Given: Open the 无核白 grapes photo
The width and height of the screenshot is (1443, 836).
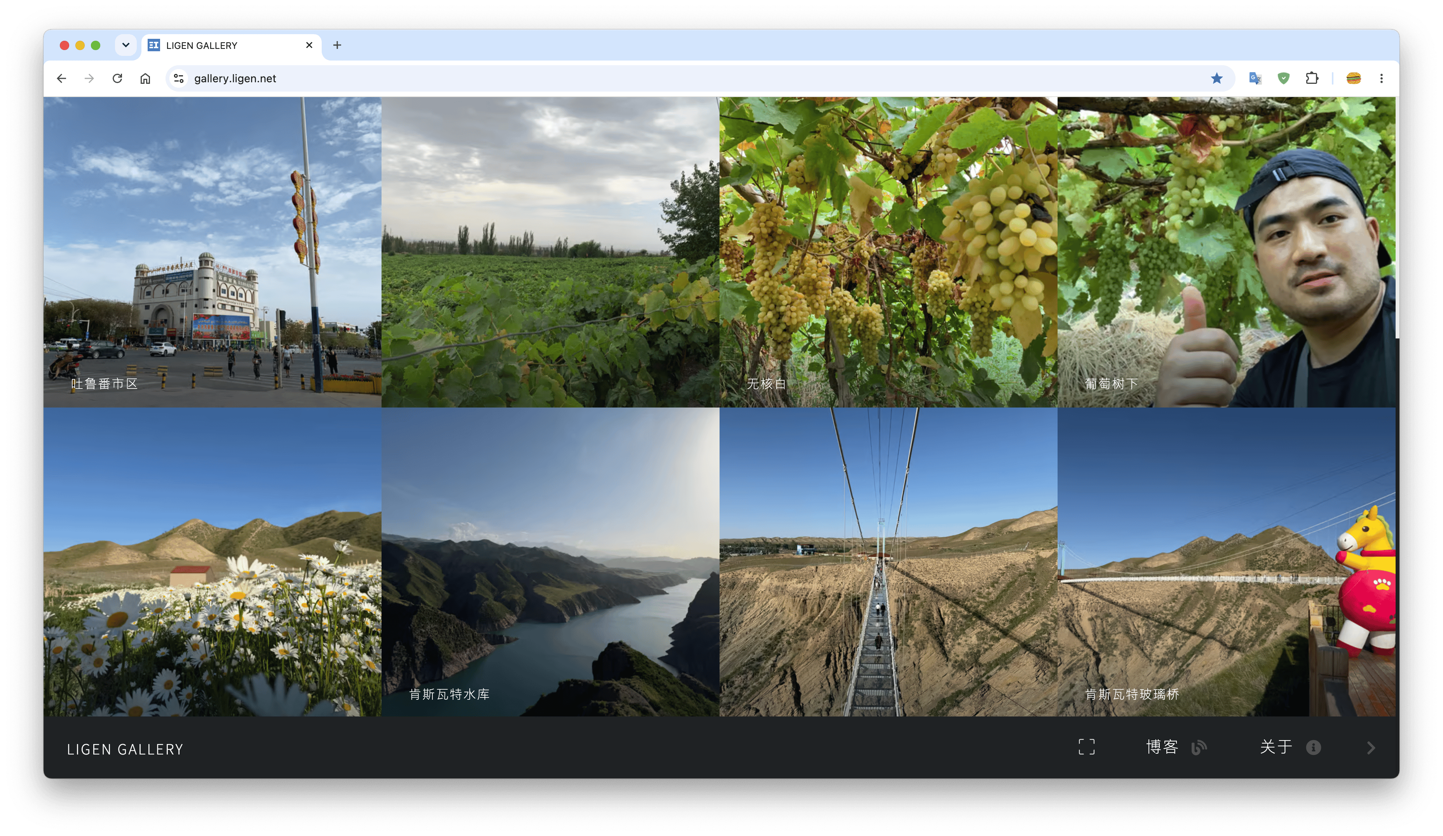Looking at the screenshot, I should (888, 251).
